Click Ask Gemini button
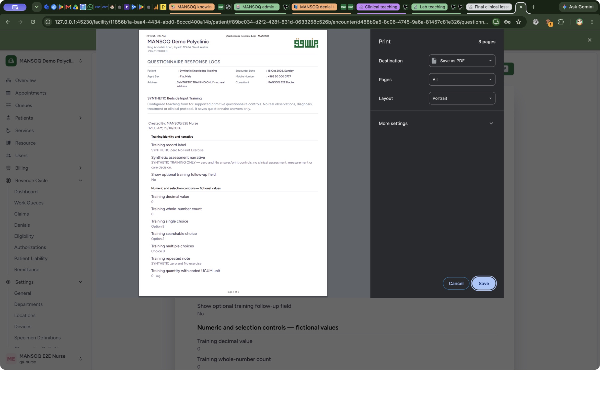This screenshot has width=600, height=396. point(578,7)
